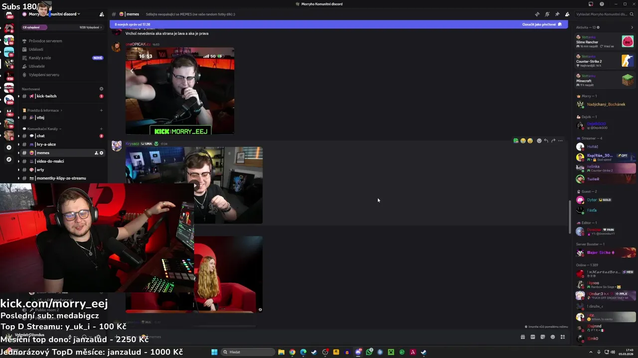Open momentky-klipy-ze-streamu channel
This screenshot has width=638, height=358.
(62, 178)
